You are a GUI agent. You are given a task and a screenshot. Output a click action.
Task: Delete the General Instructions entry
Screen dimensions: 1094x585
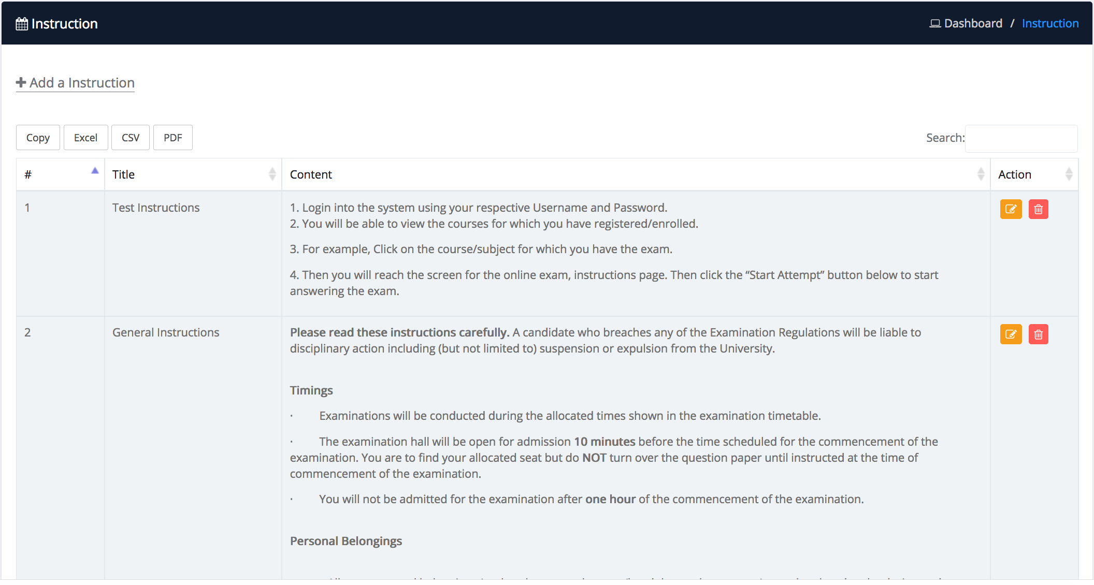[x=1038, y=334]
